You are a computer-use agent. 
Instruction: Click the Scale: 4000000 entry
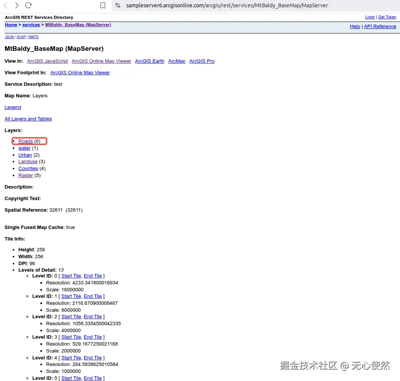coord(63,331)
